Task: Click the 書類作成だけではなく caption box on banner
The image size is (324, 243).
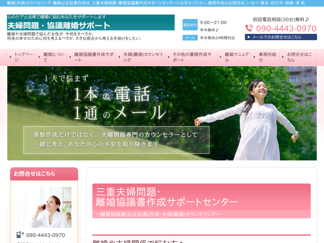Action: (116, 140)
